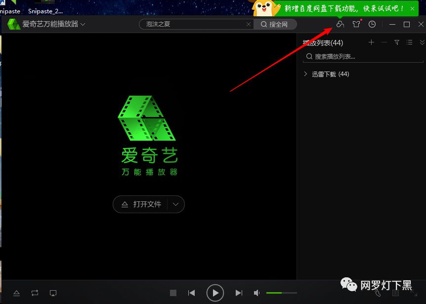Image resolution: width=426 pixels, height=304 pixels.
Task: Open the skin/theme selector icon
Action: coord(356,24)
